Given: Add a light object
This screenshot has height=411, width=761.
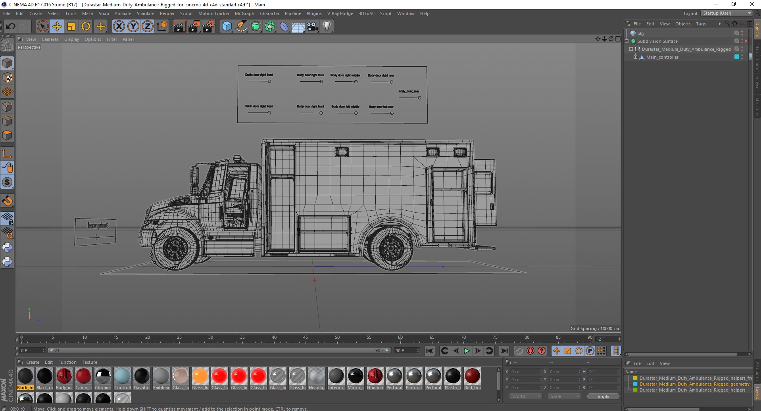Looking at the screenshot, I should pyautogui.click(x=327, y=27).
